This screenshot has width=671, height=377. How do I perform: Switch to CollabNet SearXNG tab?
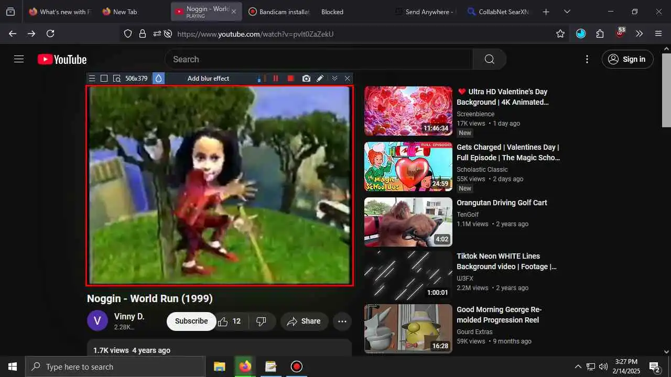[x=499, y=12]
